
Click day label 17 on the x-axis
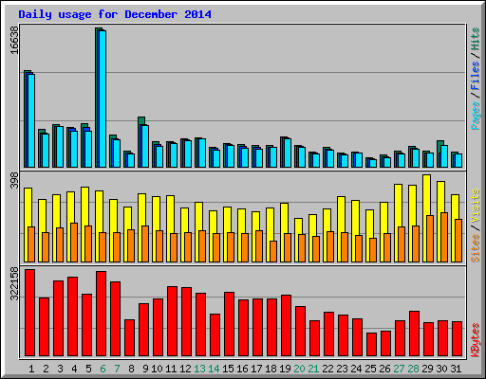(256, 369)
